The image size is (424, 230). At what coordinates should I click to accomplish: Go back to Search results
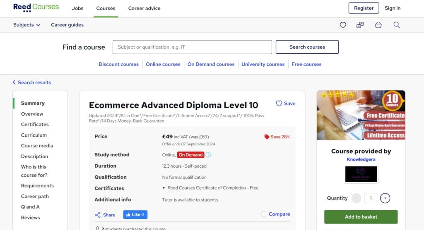click(x=32, y=83)
